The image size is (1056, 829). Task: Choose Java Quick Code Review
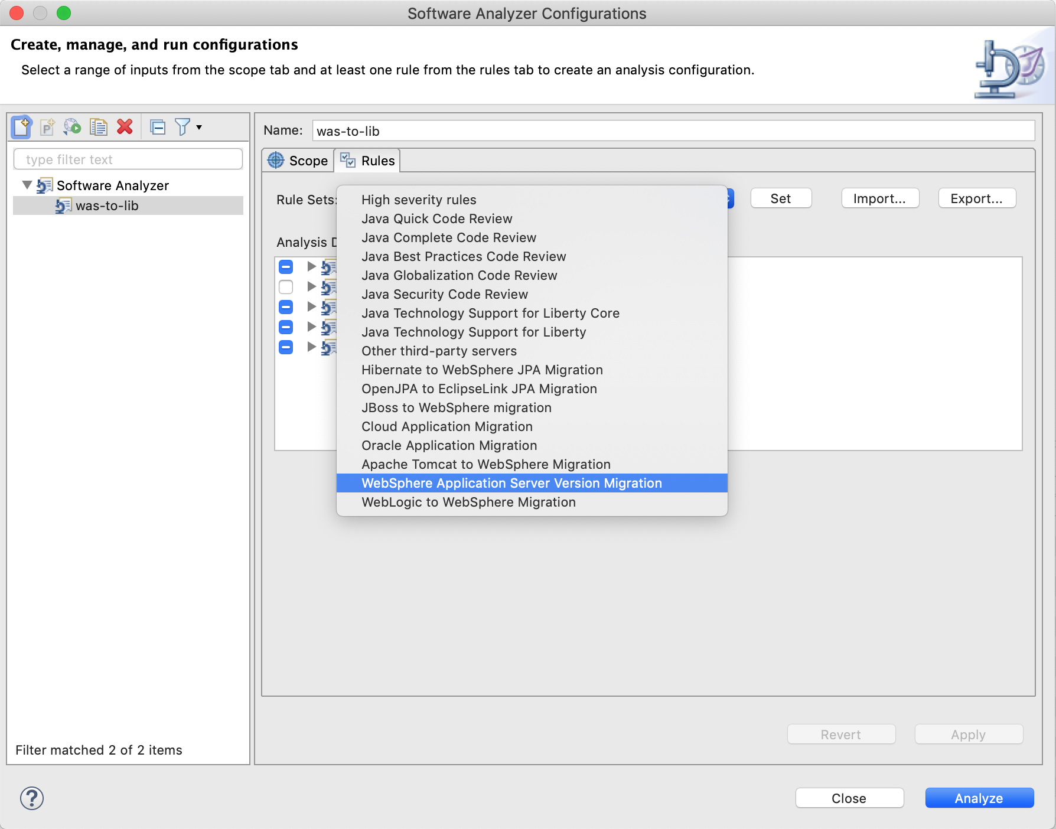click(x=532, y=218)
